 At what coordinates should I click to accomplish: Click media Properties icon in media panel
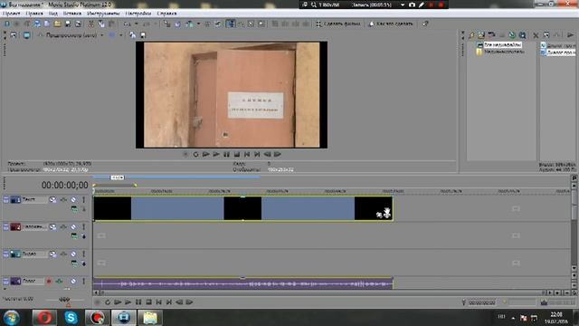pos(546,35)
